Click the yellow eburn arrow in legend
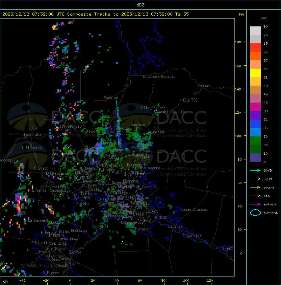281x285 pixels. click(x=255, y=188)
